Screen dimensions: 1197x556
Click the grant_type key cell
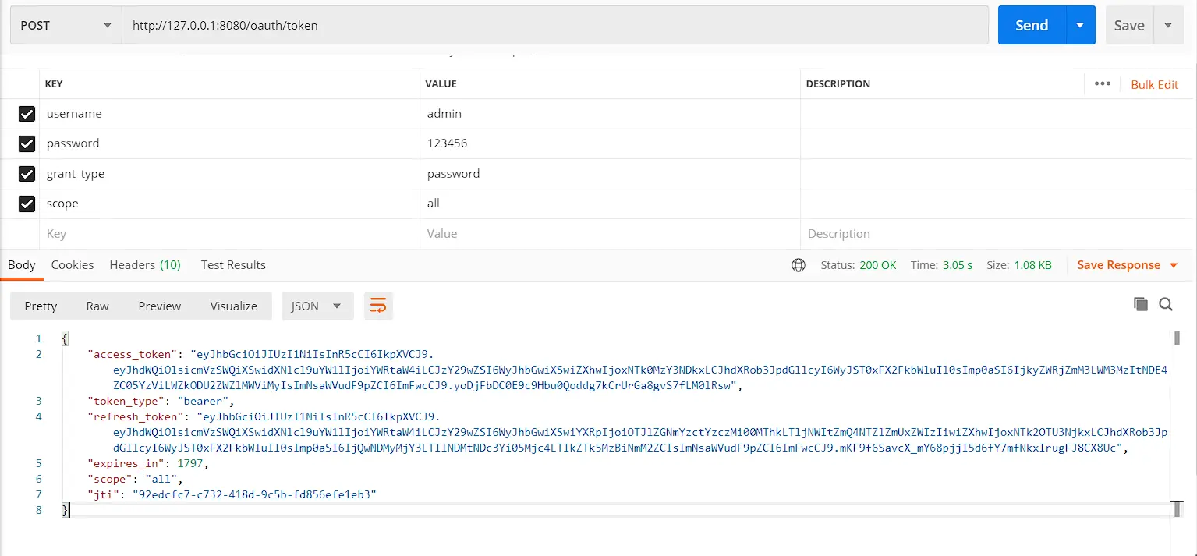(x=229, y=174)
